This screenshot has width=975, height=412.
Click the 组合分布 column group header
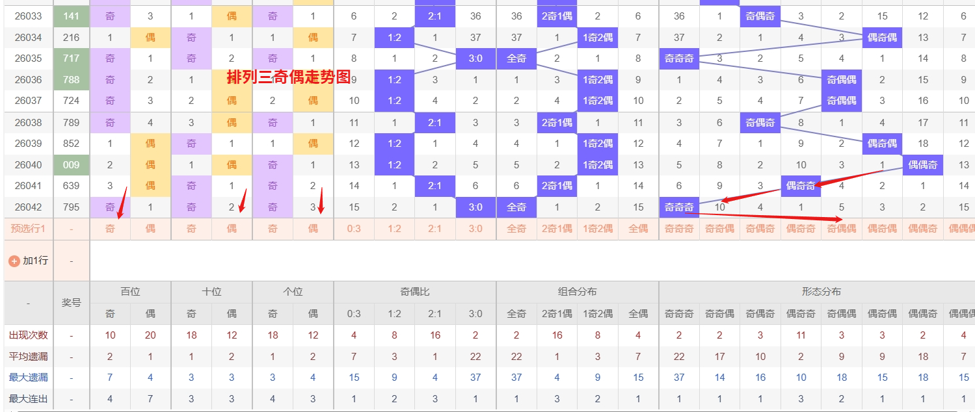pyautogui.click(x=577, y=292)
